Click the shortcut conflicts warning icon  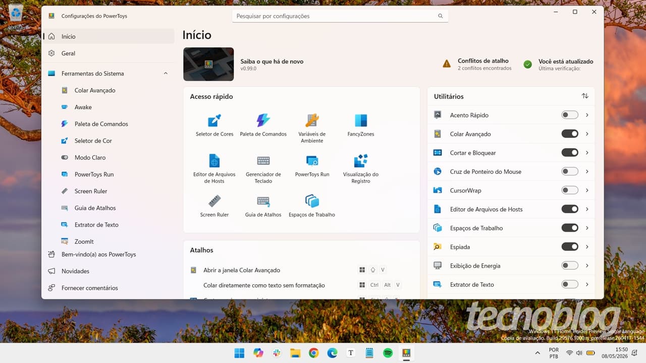click(447, 64)
